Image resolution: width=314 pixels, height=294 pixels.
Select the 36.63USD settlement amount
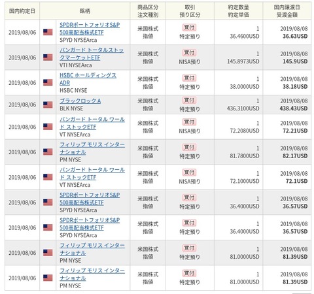[x=295, y=36]
